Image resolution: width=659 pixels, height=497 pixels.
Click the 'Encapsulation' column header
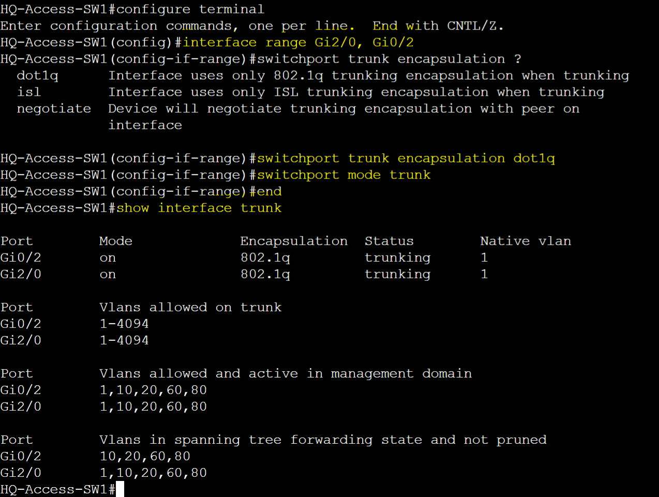pos(294,241)
